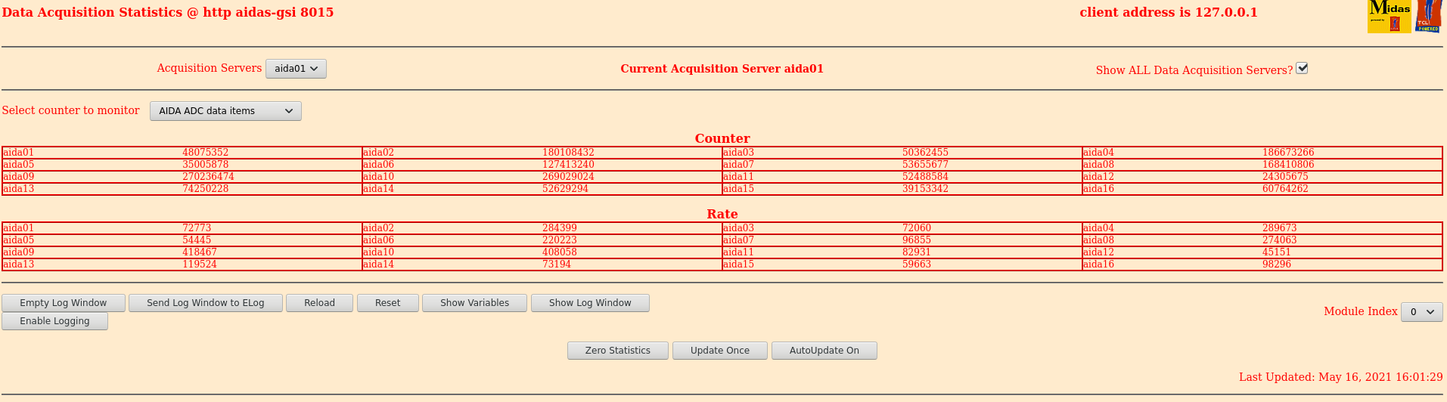
Task: Click rate value 59663 for aida15
Action: (917, 264)
